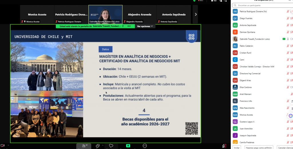Toggle Gabrielle Trasatti's microphone in participant list
The height and width of the screenshot is (149, 293).
(x=288, y=39)
